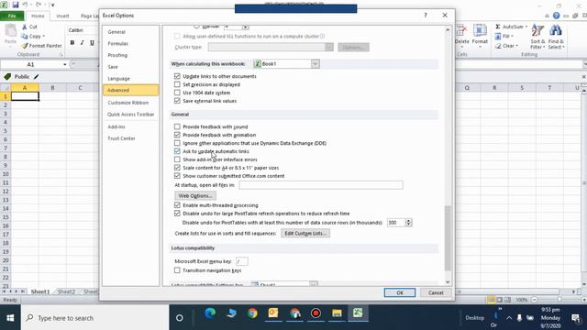Click the red record icon in taskbar

(x=316, y=313)
